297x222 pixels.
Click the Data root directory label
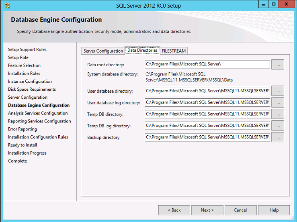coord(106,65)
